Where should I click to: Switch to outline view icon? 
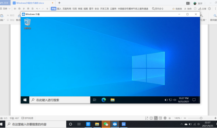pyautogui.click(x=160, y=118)
